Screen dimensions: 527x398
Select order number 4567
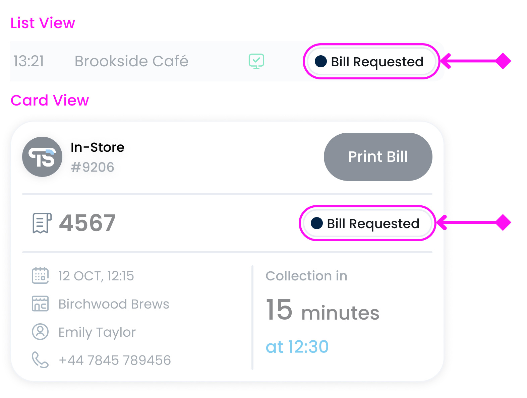87,223
